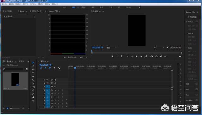Open 适合 zoom level dropdown
The width and height of the screenshot is (202, 115).
tap(111, 48)
